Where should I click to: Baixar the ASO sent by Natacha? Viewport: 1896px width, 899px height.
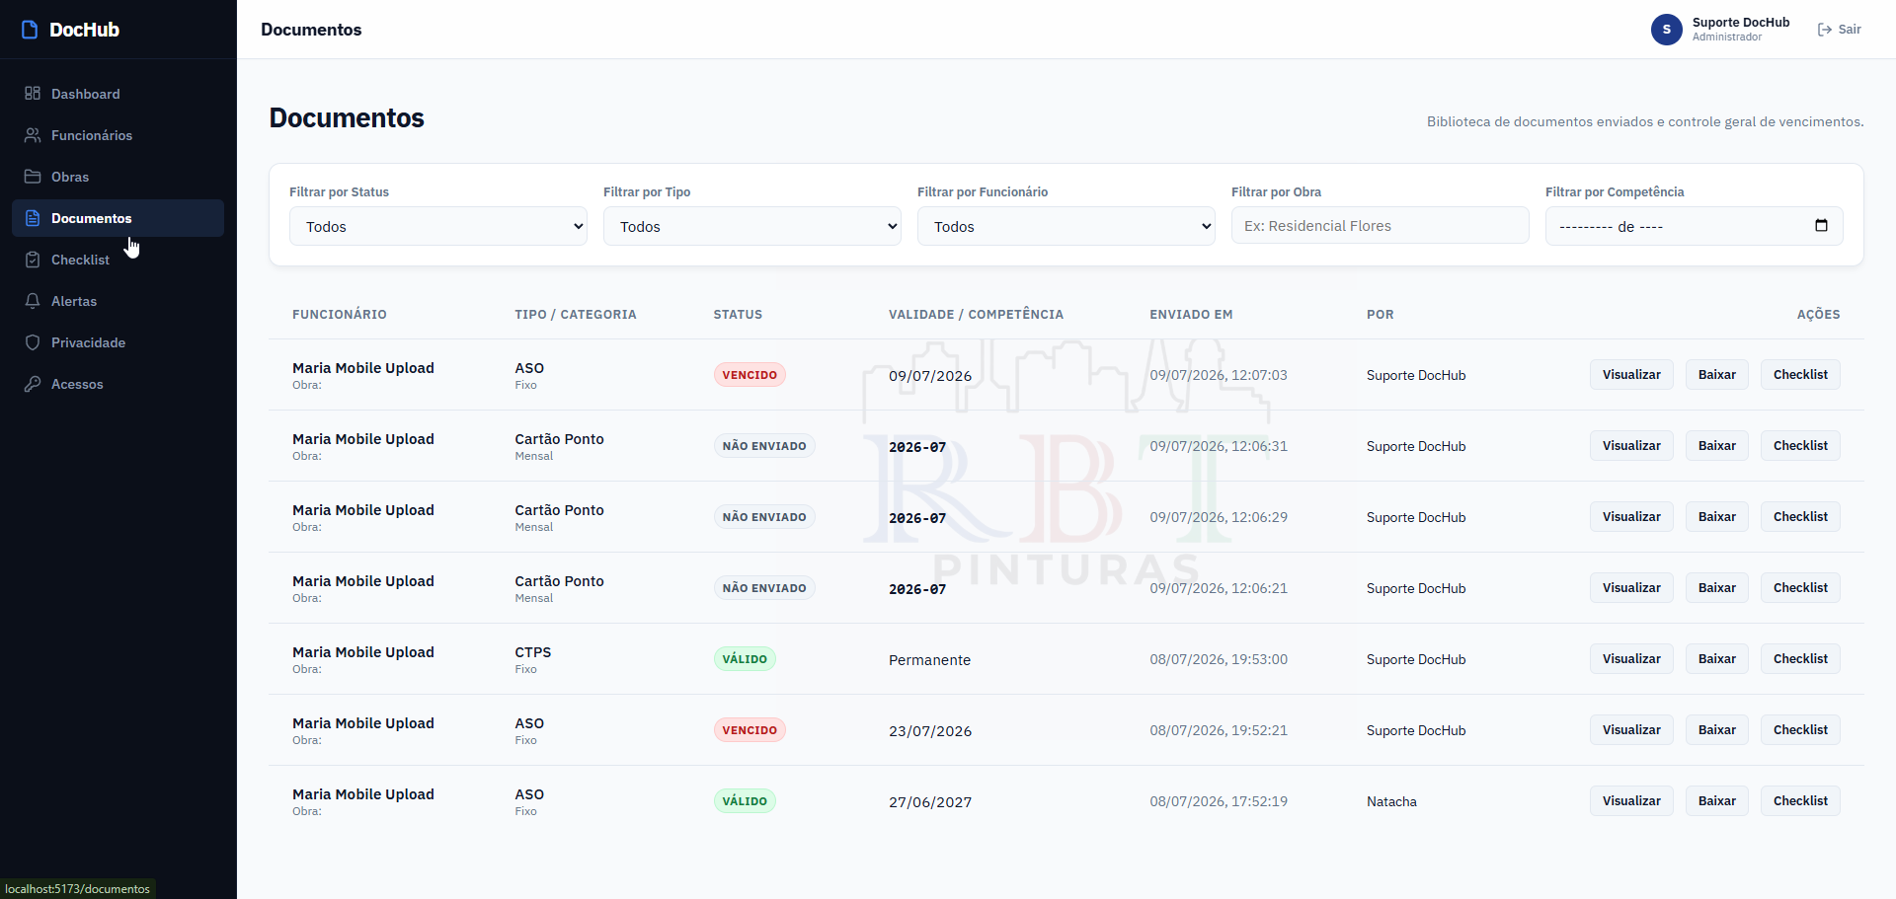1717,801
